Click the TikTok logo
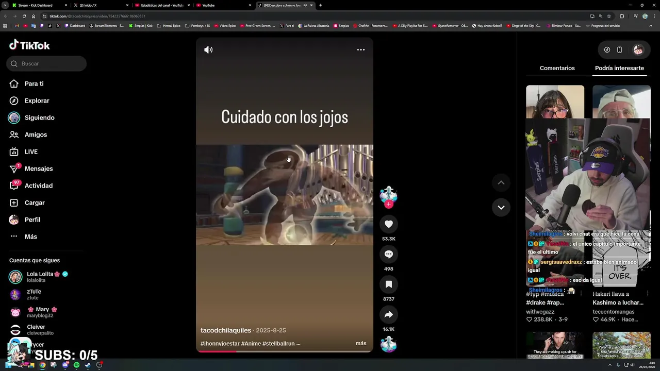660x371 pixels. coord(29,45)
